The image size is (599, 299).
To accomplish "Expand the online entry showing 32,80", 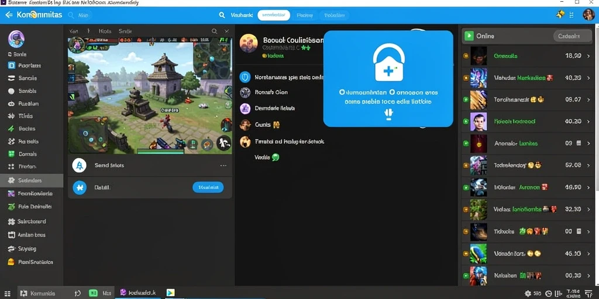I will [x=588, y=209].
